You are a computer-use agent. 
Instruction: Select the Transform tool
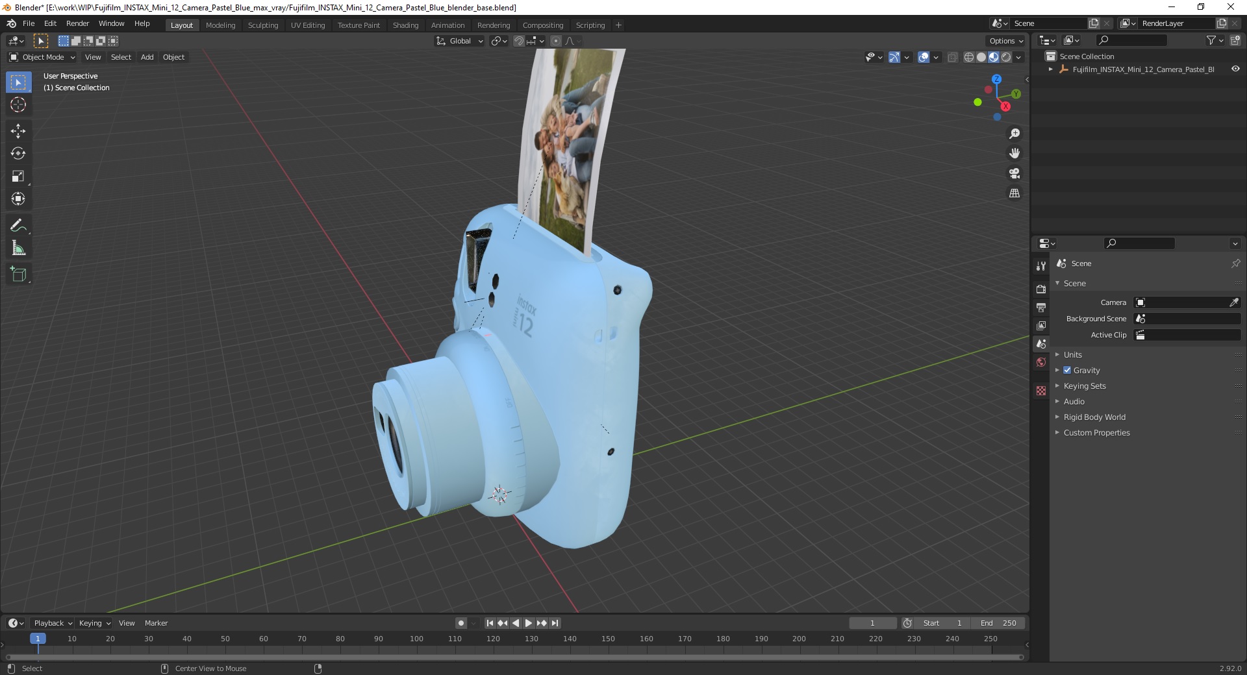tap(18, 199)
